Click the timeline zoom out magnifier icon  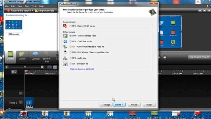[7, 67]
